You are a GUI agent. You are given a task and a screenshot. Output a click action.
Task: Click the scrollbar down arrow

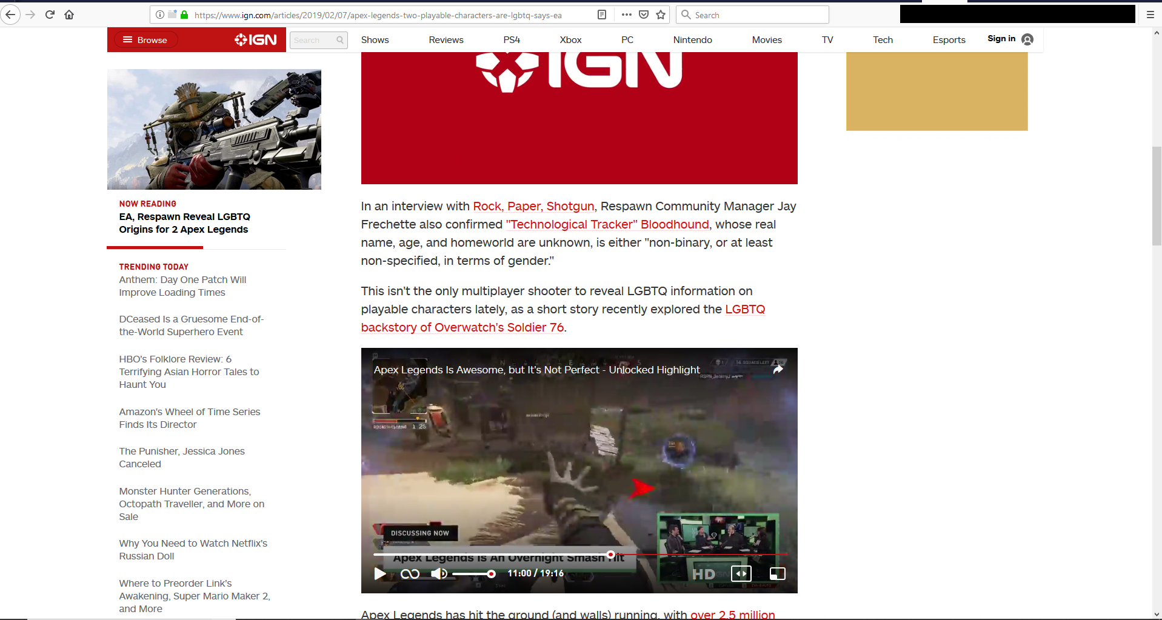pos(1157,614)
